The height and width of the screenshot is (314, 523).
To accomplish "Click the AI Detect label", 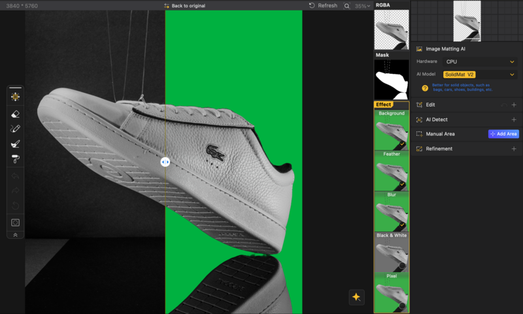I will pyautogui.click(x=437, y=120).
